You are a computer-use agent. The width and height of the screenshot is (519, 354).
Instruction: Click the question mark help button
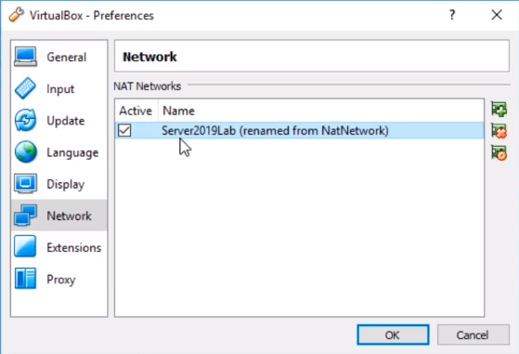(452, 15)
